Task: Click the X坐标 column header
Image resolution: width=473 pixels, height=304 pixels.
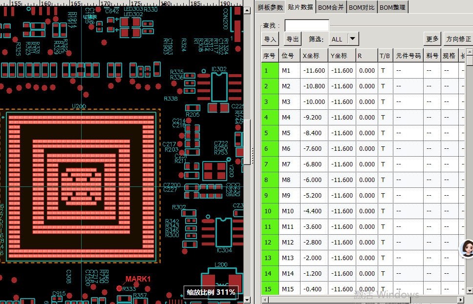Action: click(314, 56)
